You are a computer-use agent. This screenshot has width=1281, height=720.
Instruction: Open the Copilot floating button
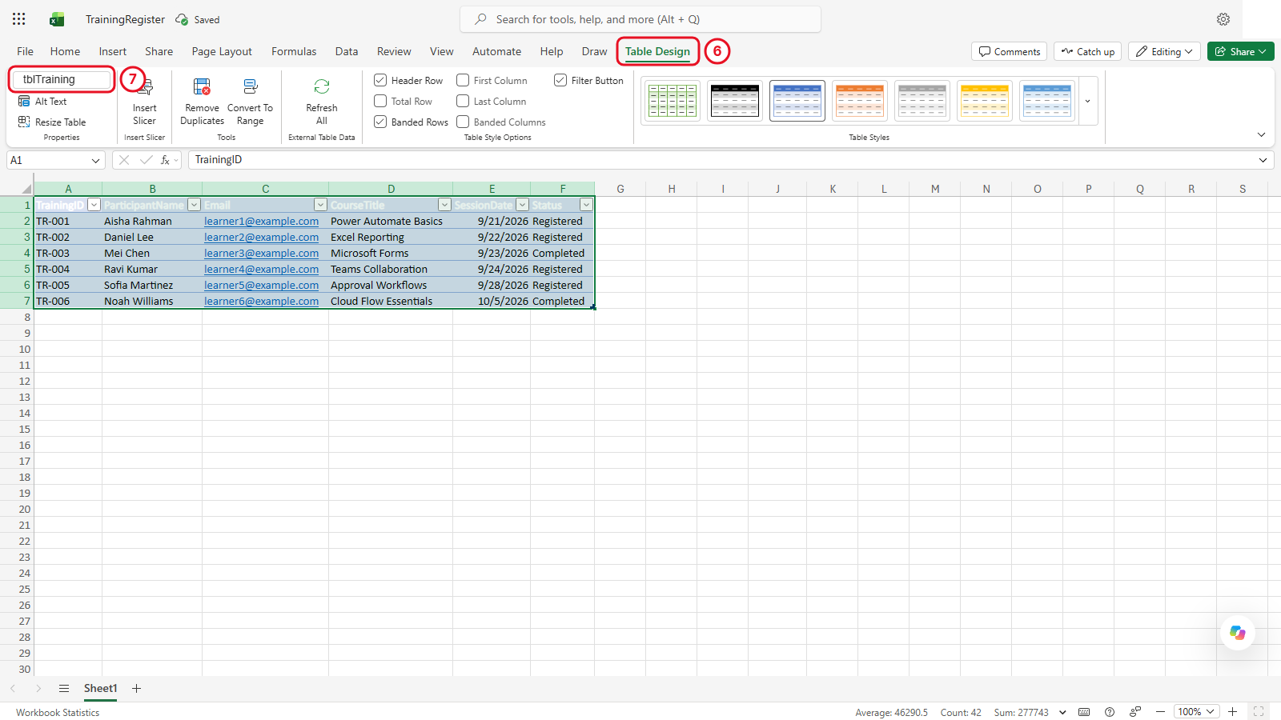click(1238, 633)
